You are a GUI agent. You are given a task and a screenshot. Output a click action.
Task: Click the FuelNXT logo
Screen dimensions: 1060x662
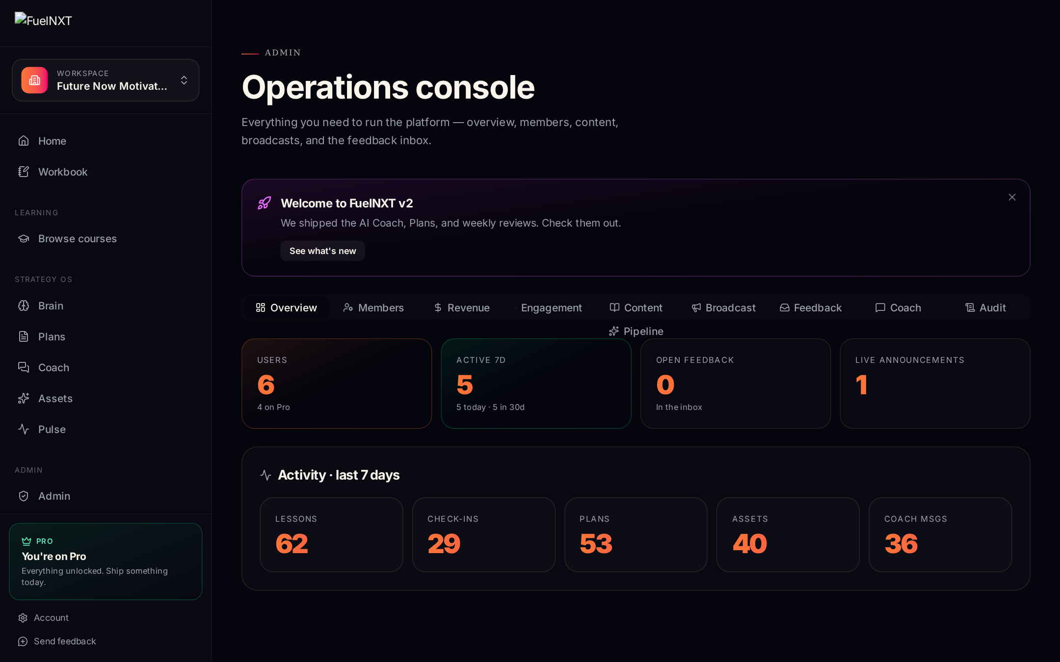pyautogui.click(x=43, y=20)
